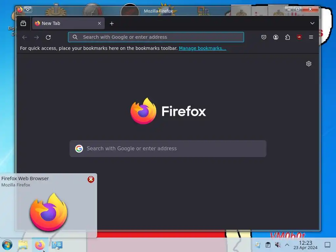Viewport: 336px width, 252px height.
Task: Open the clock showing 12:23
Action: (x=305, y=245)
